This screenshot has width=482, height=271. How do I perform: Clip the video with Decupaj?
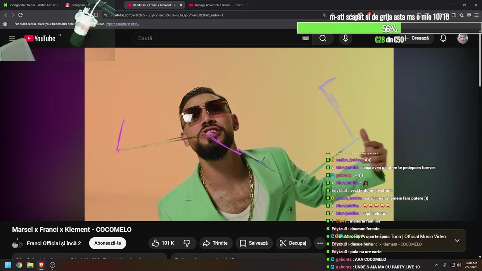pyautogui.click(x=293, y=243)
